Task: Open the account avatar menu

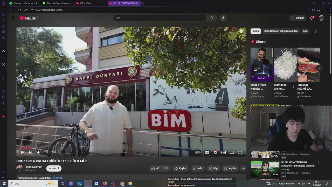Action: point(321,18)
